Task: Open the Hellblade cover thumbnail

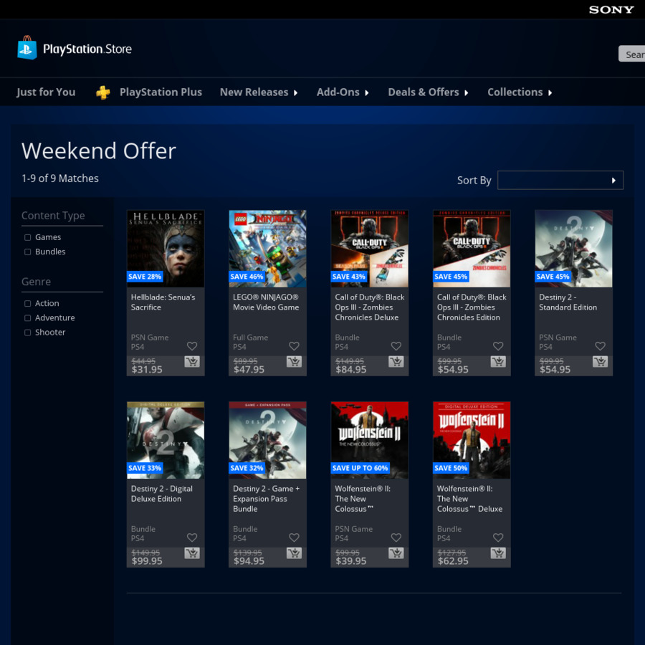Action: point(166,249)
